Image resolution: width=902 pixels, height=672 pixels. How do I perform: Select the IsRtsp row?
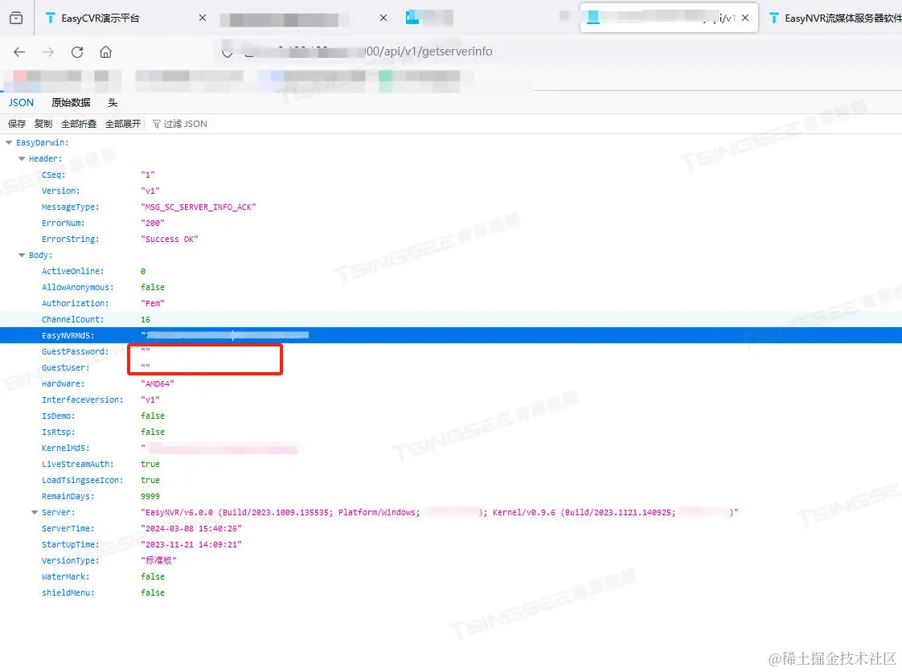click(451, 432)
